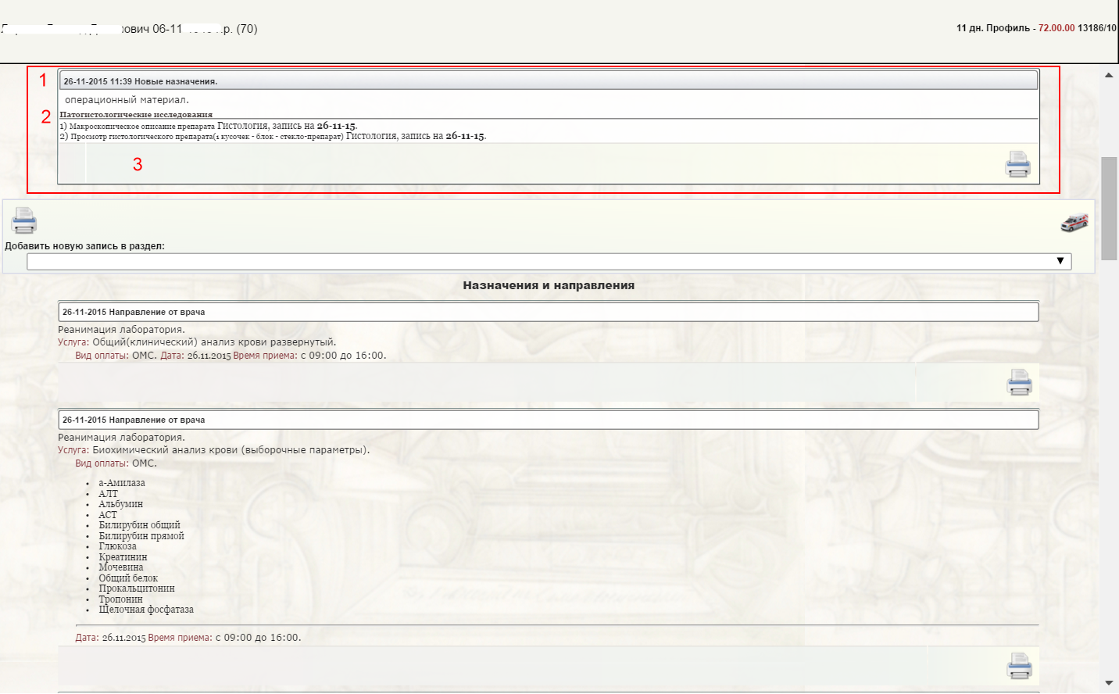Click the scrollbar up arrow

point(1109,75)
